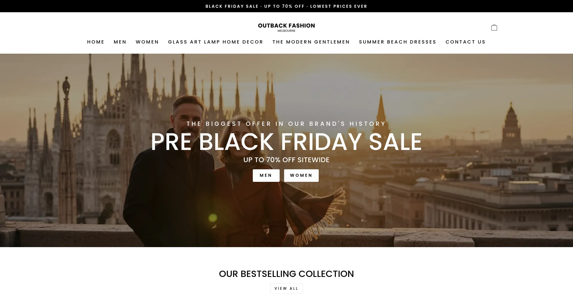
Task: Click The Biggest Offer In Our Brand's History tagline
Action: point(286,124)
